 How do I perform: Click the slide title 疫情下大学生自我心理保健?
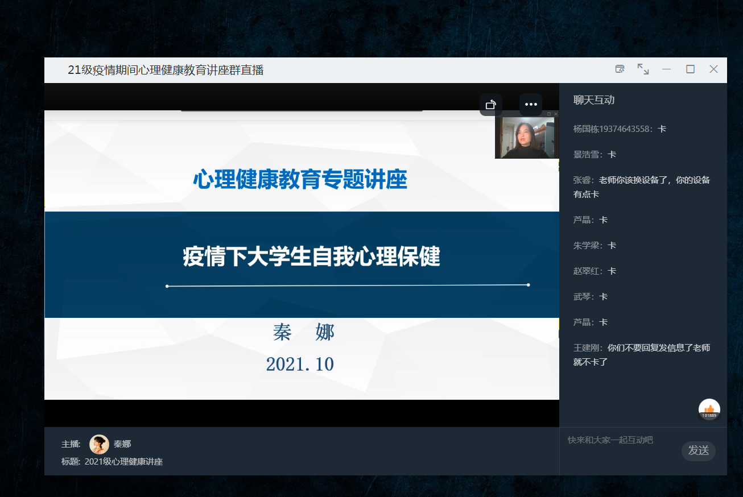click(311, 257)
